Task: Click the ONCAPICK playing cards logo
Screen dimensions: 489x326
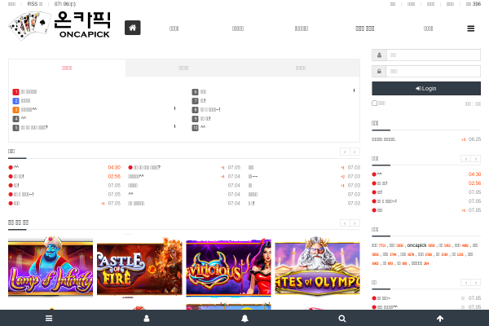Action: pyautogui.click(x=59, y=25)
